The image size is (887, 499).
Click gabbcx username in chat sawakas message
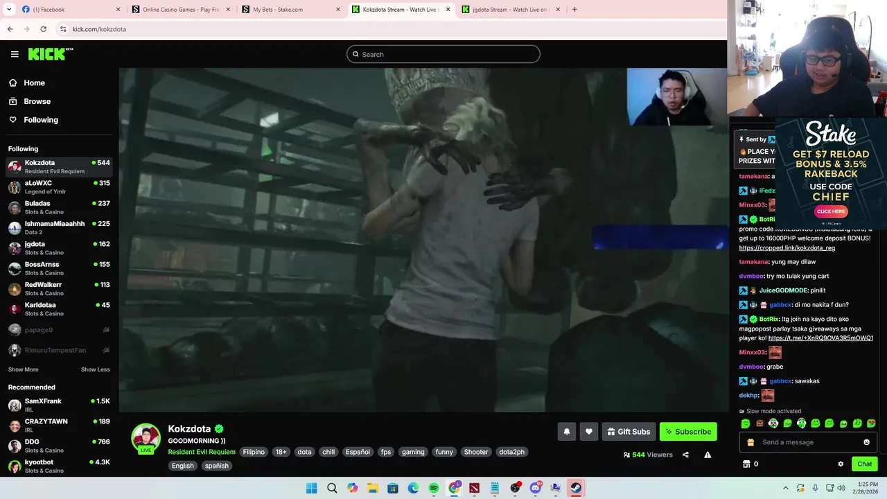click(780, 381)
